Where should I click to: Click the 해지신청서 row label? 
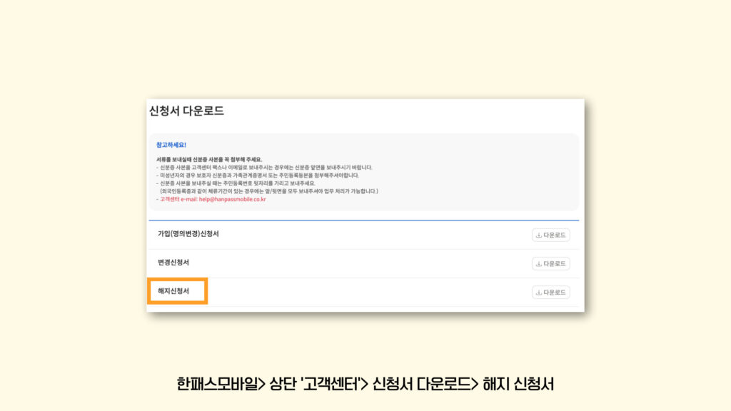pyautogui.click(x=173, y=291)
